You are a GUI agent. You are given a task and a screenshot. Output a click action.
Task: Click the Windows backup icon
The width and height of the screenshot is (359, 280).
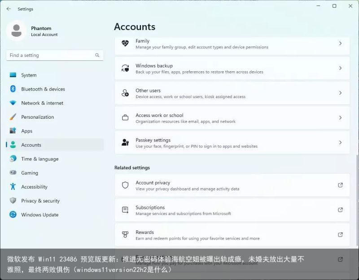(x=125, y=68)
